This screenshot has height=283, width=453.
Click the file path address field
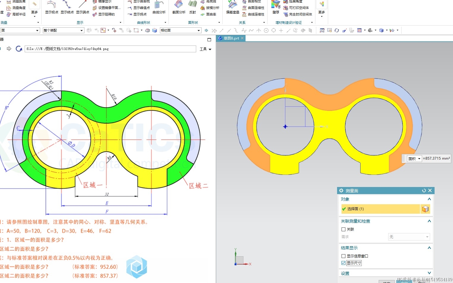(110, 49)
